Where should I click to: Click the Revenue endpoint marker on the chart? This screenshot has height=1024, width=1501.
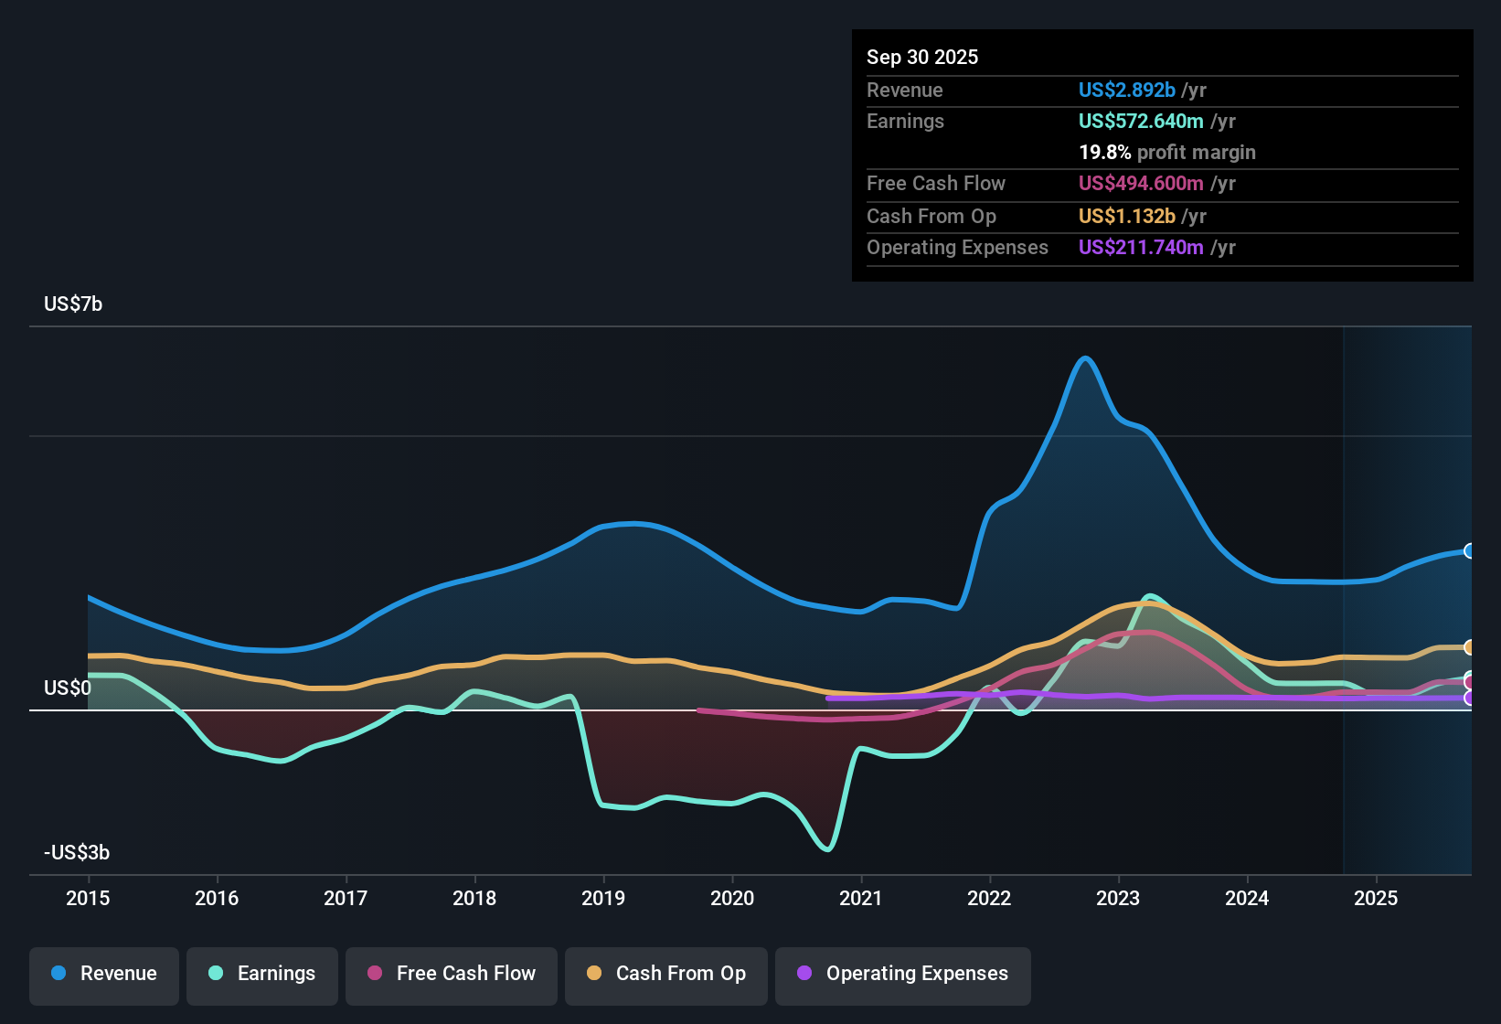[x=1470, y=551]
